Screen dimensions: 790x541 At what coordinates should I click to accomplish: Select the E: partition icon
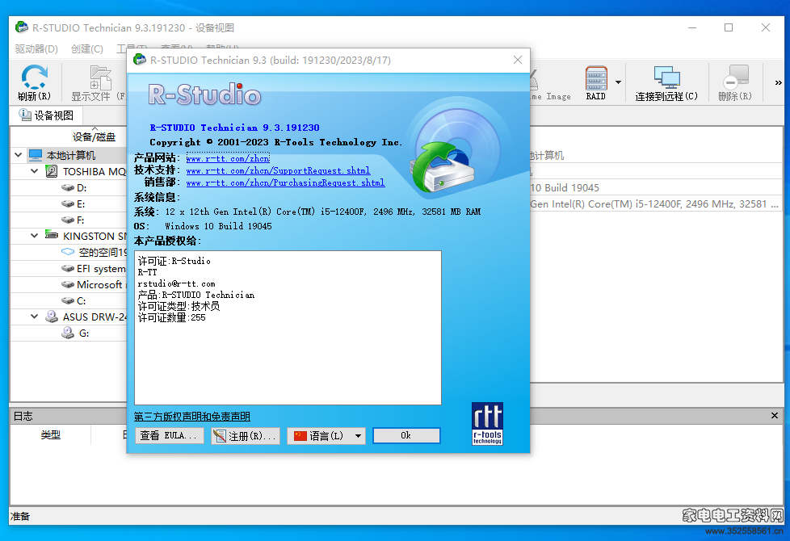click(x=68, y=204)
